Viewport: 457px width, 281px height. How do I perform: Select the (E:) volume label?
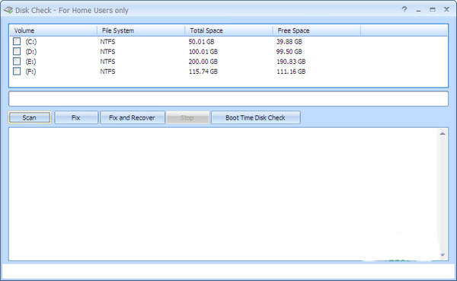click(x=30, y=62)
